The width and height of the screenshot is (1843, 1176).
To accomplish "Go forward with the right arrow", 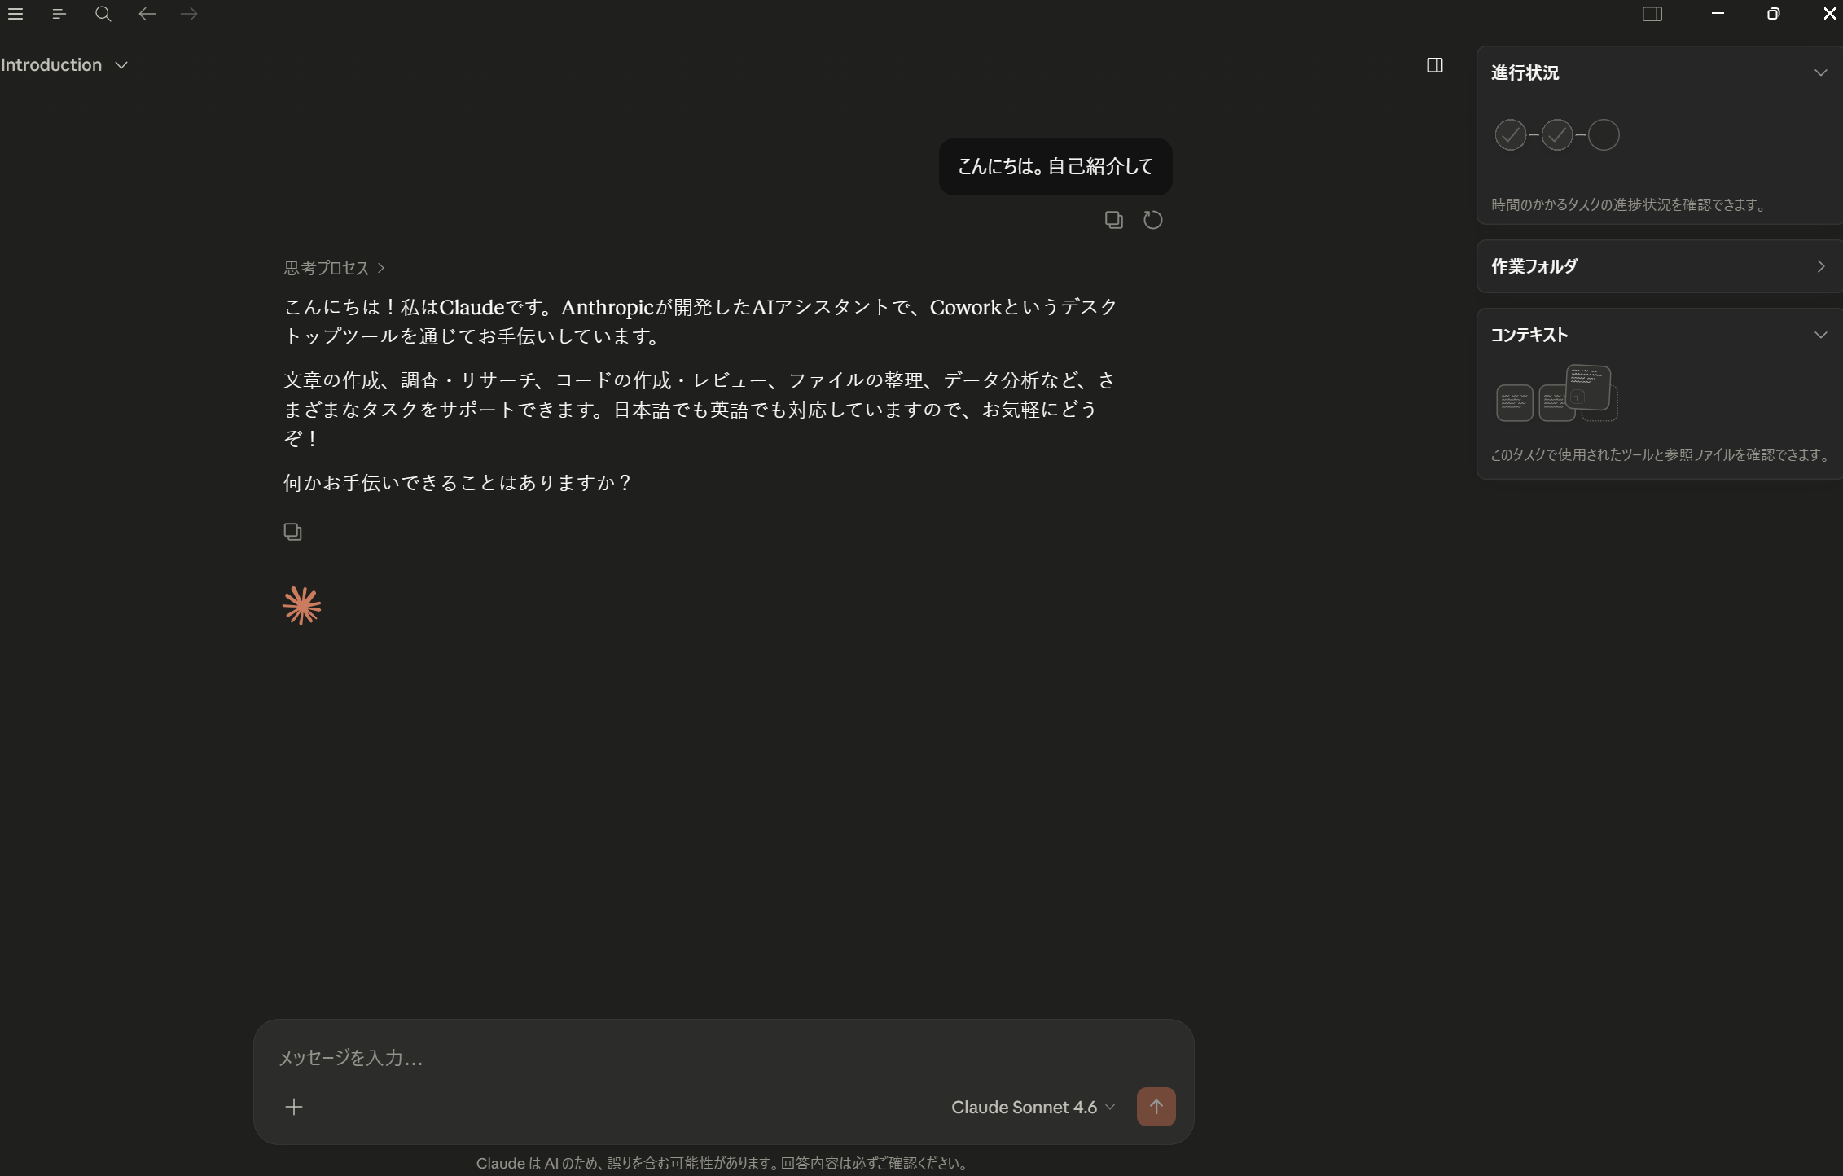I will tap(189, 14).
